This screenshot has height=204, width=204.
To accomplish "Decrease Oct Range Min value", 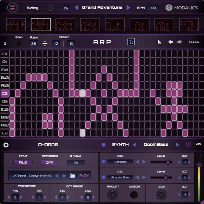I will click(x=56, y=197).
